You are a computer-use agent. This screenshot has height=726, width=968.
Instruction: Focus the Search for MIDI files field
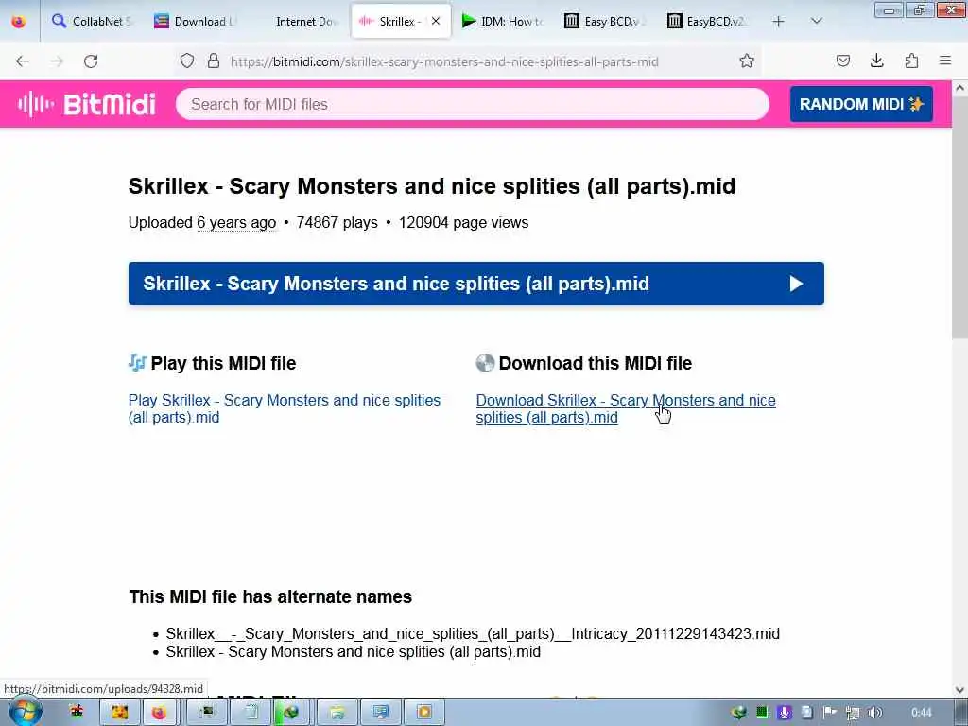click(x=473, y=104)
